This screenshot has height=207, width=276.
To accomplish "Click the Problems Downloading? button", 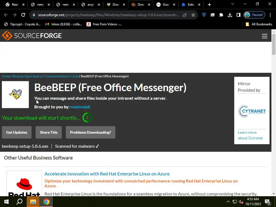I will (x=91, y=132).
